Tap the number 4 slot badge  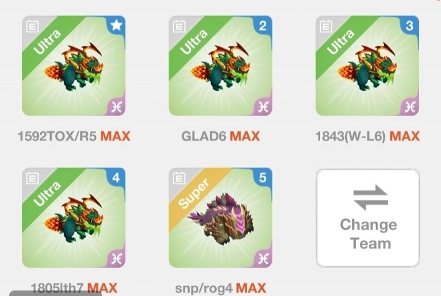pos(116,178)
